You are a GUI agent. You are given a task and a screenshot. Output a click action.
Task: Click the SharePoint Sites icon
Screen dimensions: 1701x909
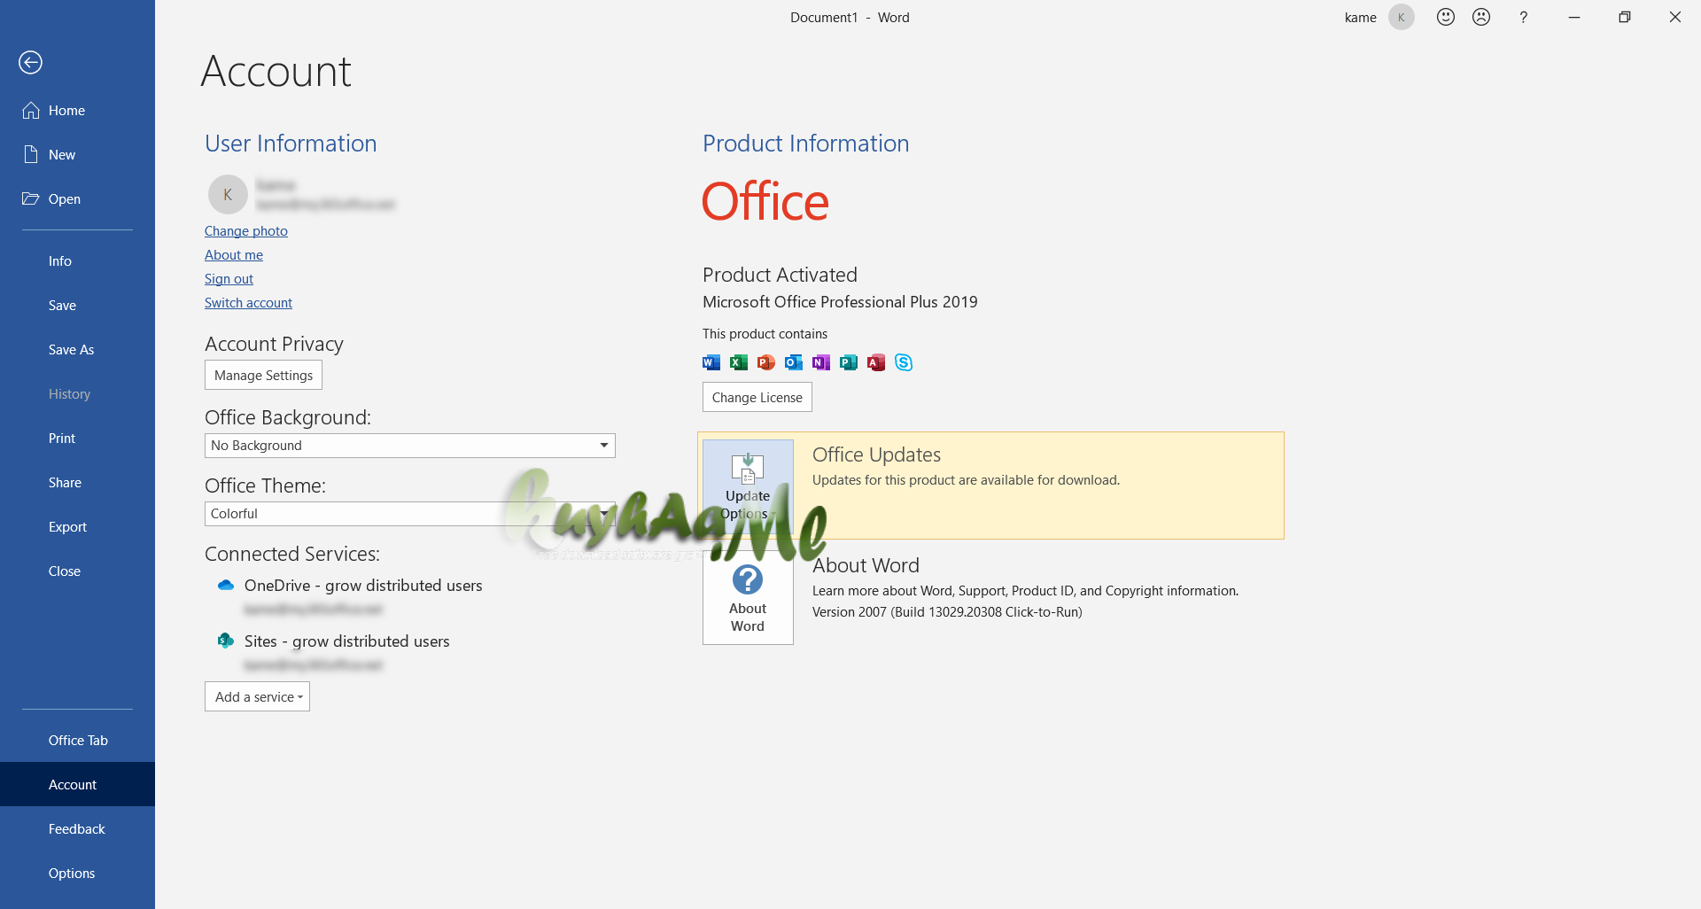coord(226,641)
